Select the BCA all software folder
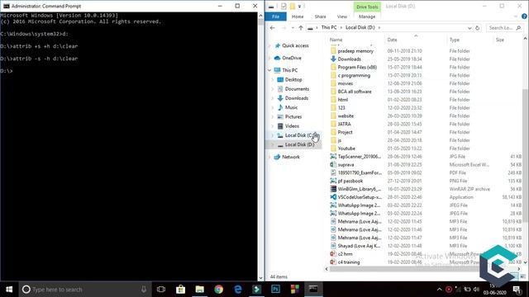The image size is (529, 297). coord(355,92)
